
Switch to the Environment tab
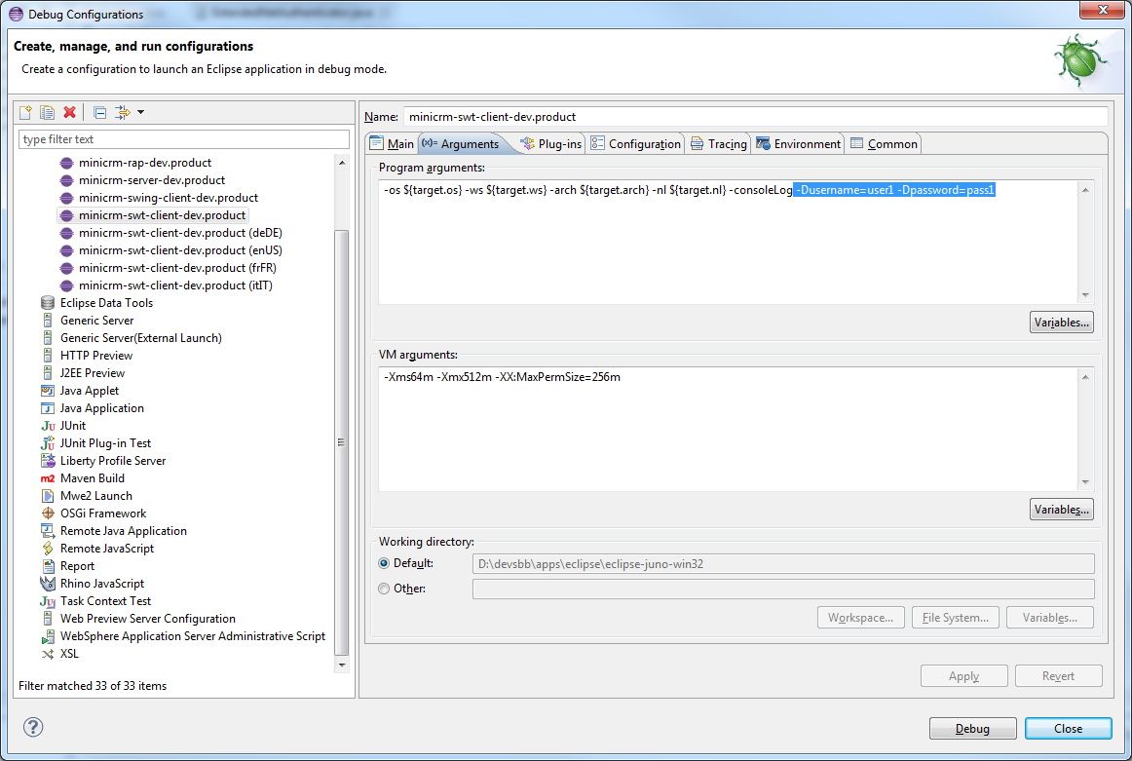click(799, 143)
